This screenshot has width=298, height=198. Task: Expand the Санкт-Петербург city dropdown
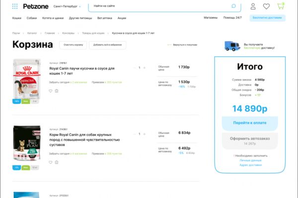(67, 6)
